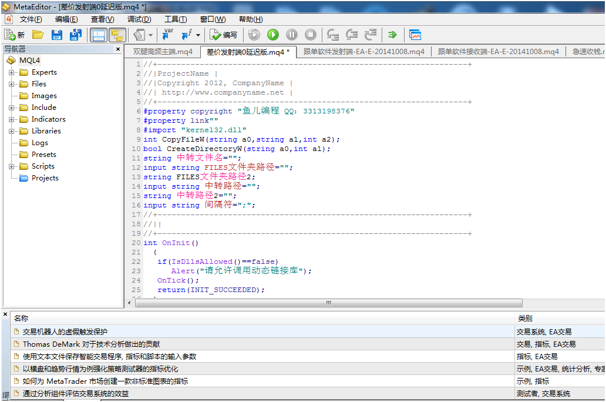Open the function list dropdown arrow
The image size is (606, 402).
pos(198,35)
